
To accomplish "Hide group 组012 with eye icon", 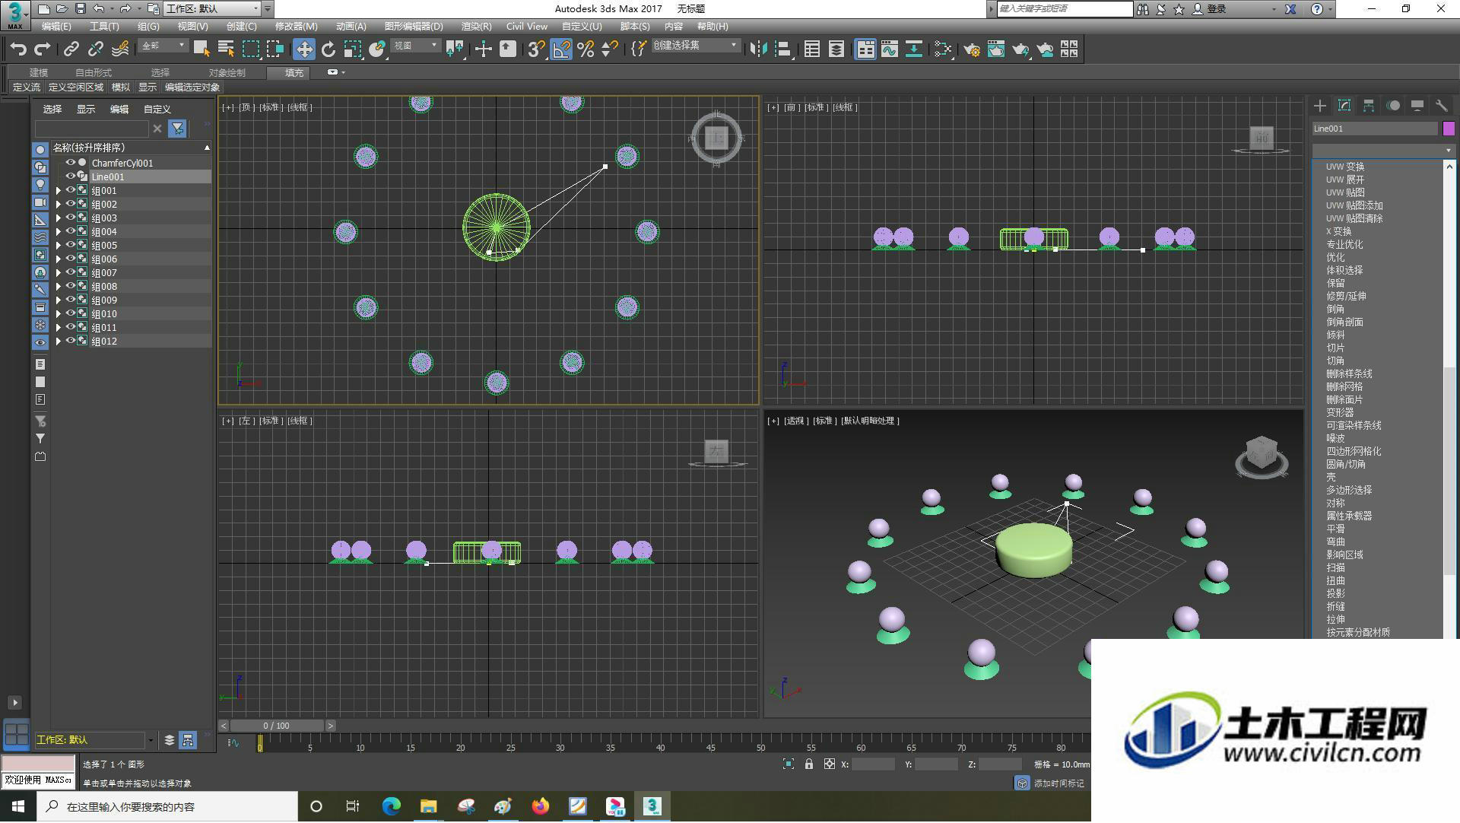I will pyautogui.click(x=70, y=341).
